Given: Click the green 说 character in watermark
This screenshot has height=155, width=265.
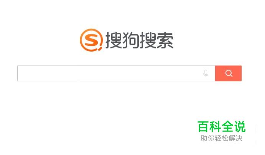Looking at the screenshot, I should point(240,127).
